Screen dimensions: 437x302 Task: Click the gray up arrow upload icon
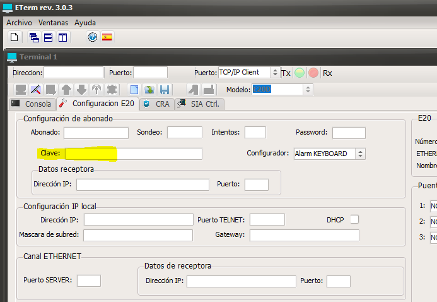[66, 90]
